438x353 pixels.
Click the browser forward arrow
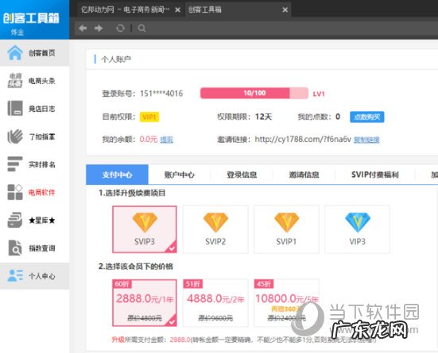[99, 29]
